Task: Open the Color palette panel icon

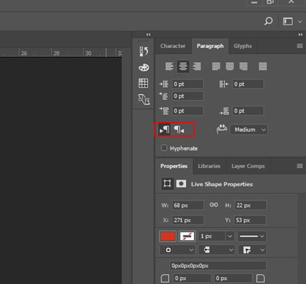Action: tap(144, 67)
